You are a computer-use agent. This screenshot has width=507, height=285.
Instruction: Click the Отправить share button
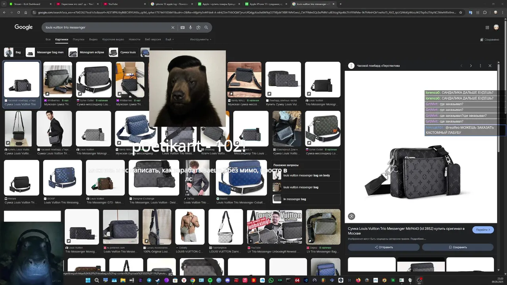click(383, 247)
